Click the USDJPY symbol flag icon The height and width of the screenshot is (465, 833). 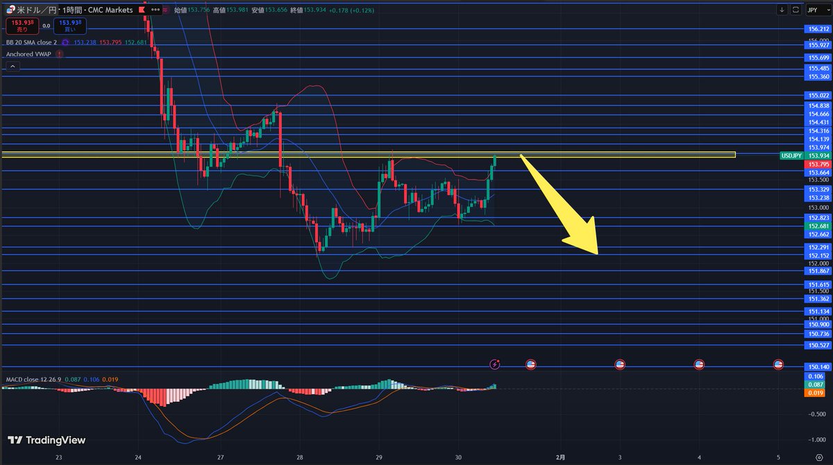point(10,10)
